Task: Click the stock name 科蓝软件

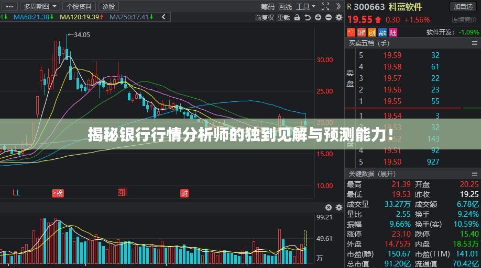Action: coord(406,7)
